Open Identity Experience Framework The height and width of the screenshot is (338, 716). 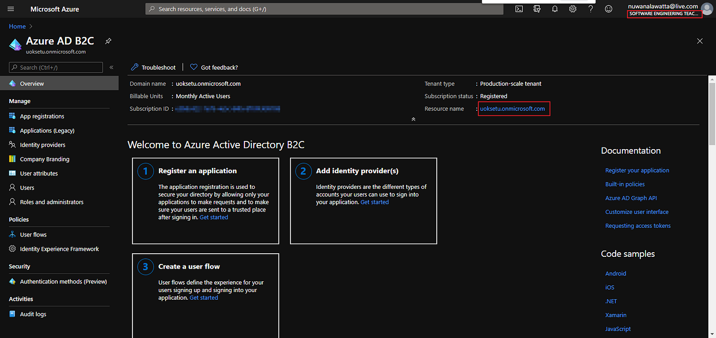point(59,249)
